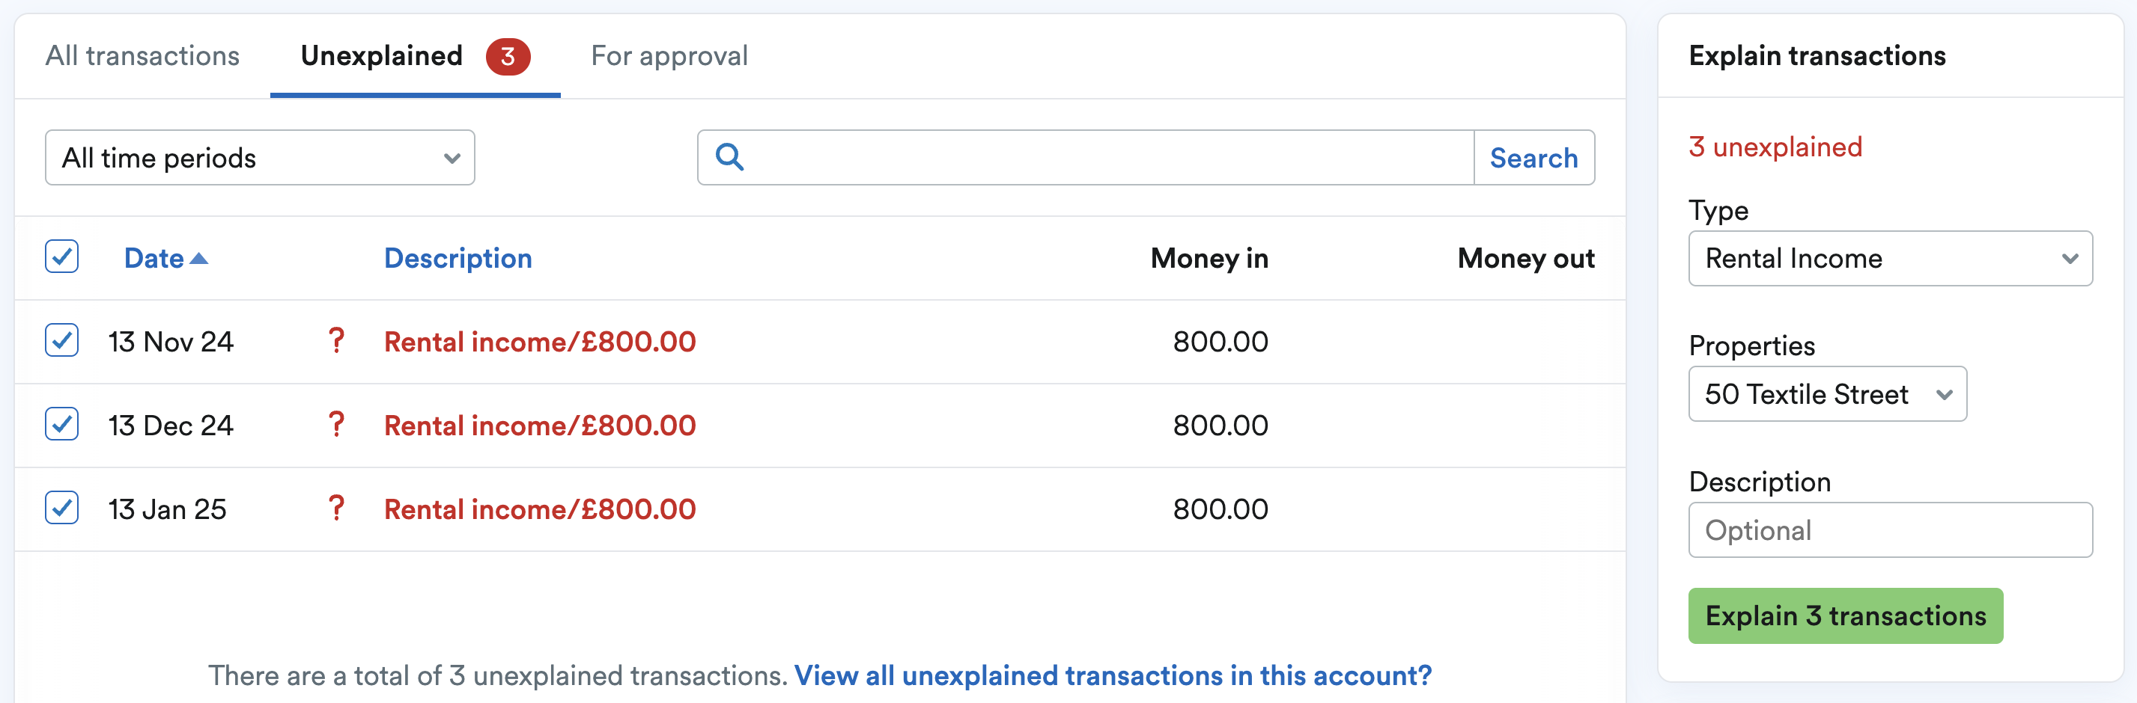
Task: Expand the 50 Textile Street properties dropdown
Action: [1827, 394]
